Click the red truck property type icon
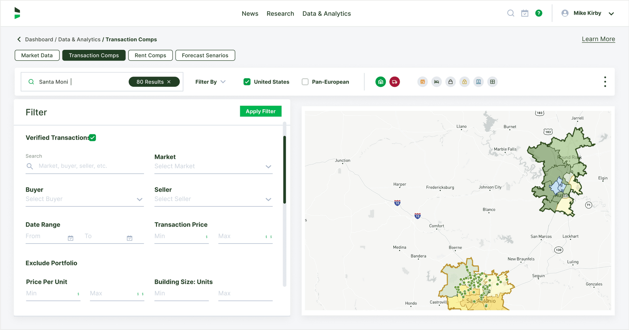 point(394,82)
